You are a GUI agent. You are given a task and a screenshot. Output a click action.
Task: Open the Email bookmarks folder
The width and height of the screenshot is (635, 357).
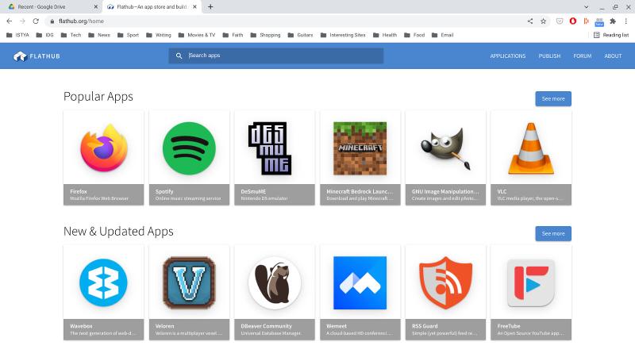(x=442, y=35)
